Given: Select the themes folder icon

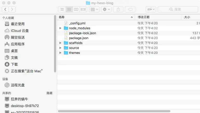Looking at the screenshot, I should pyautogui.click(x=66, y=53).
